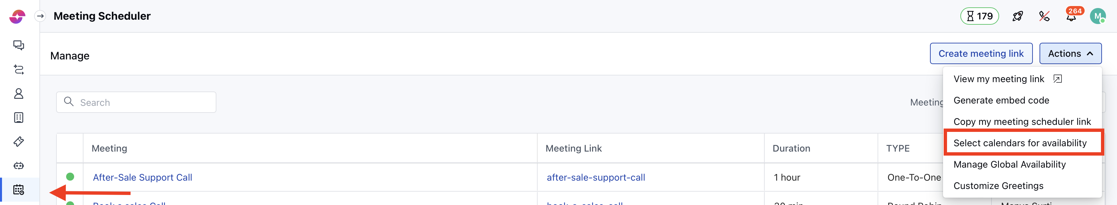Open the bot icon in sidebar

18,166
